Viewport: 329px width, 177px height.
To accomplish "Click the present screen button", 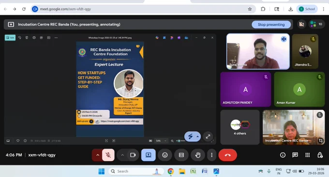I will [x=149, y=155].
